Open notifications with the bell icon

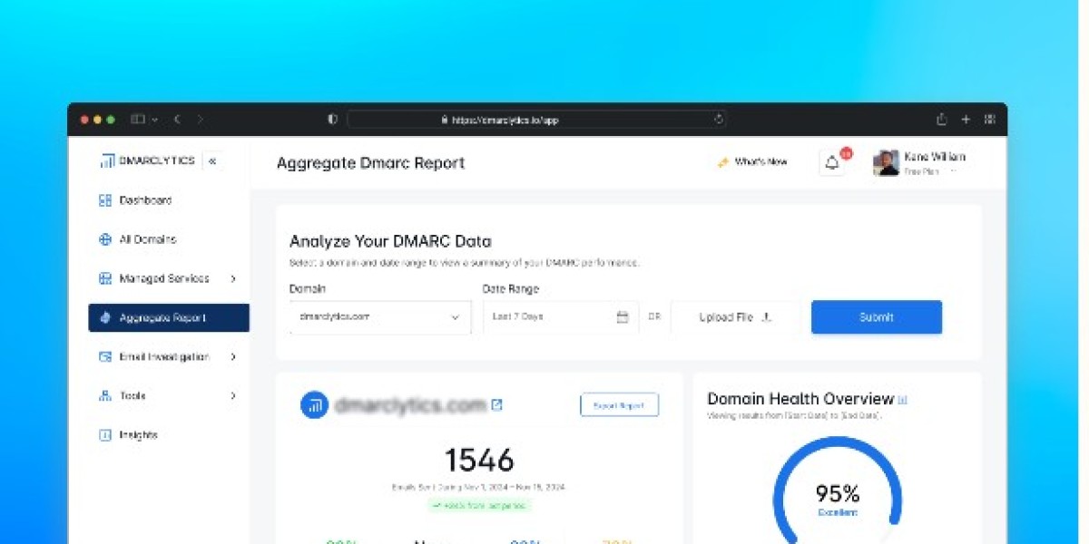(x=832, y=163)
